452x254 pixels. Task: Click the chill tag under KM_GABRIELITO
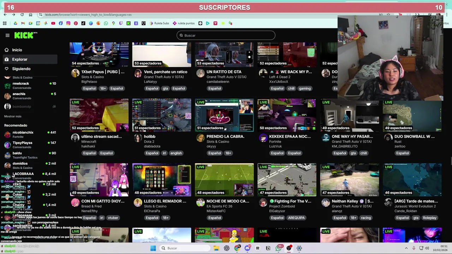[x=364, y=153]
